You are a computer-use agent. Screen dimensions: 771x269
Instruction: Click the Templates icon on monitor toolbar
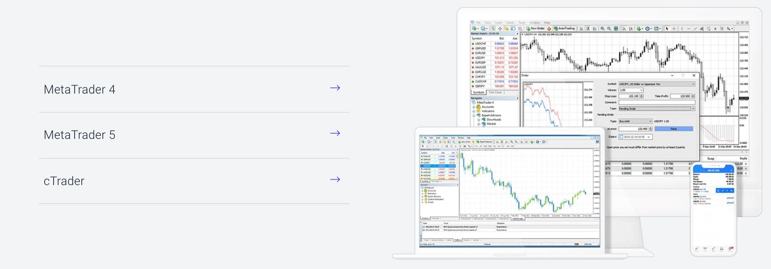656,28
